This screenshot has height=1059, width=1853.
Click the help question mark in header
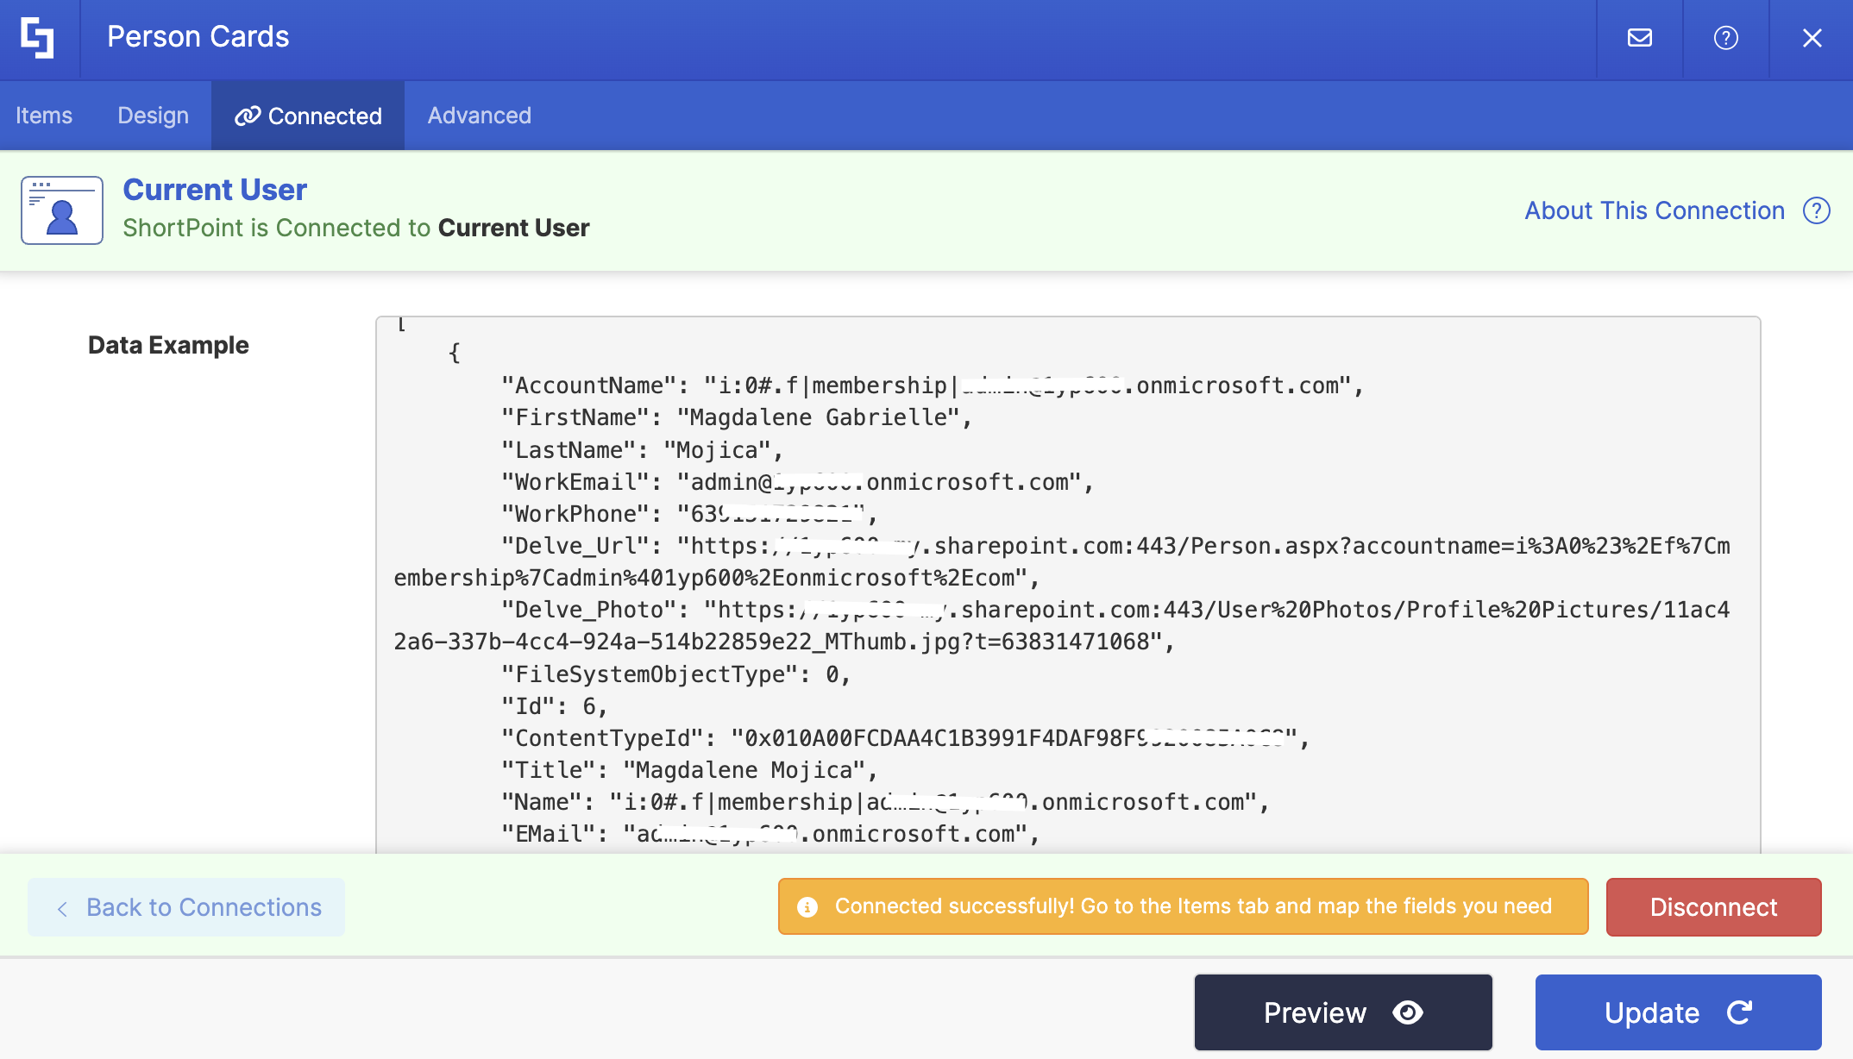pyautogui.click(x=1725, y=38)
